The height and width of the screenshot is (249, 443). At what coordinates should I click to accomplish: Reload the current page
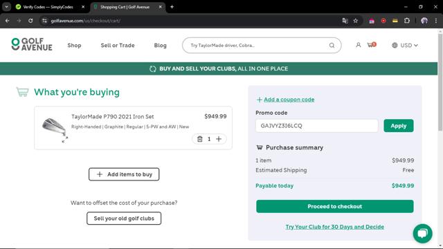point(30,21)
